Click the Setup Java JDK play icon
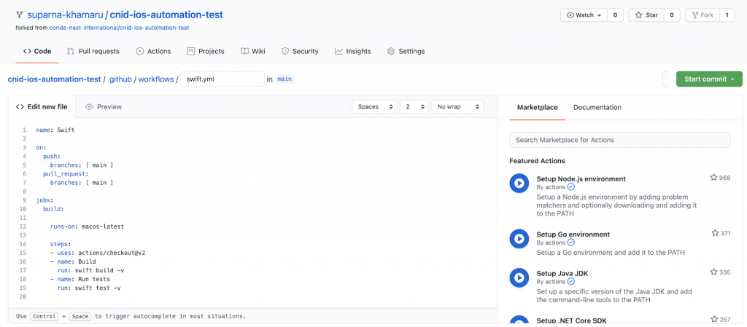 pyautogui.click(x=519, y=277)
